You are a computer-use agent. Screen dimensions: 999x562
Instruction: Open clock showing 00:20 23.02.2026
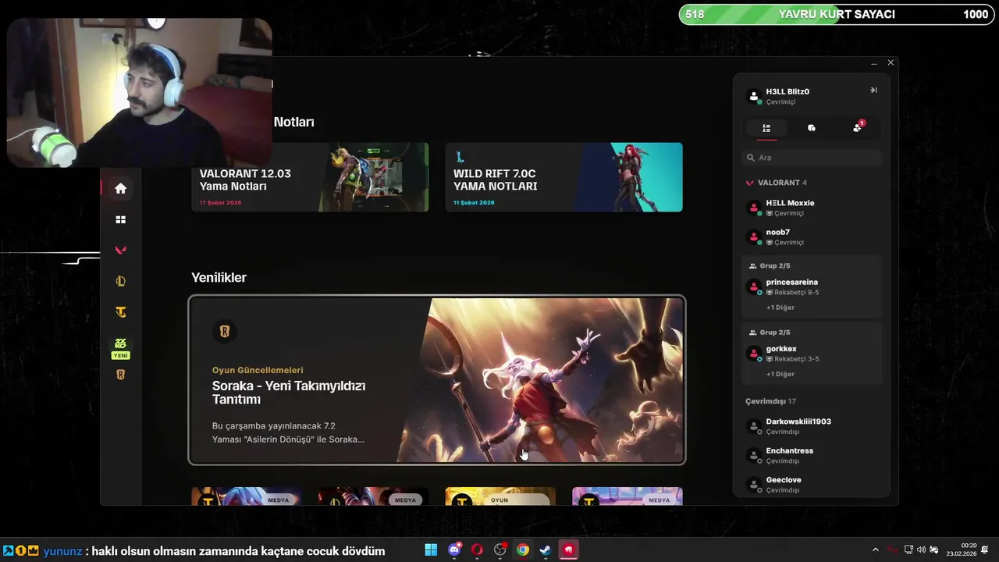pos(961,550)
